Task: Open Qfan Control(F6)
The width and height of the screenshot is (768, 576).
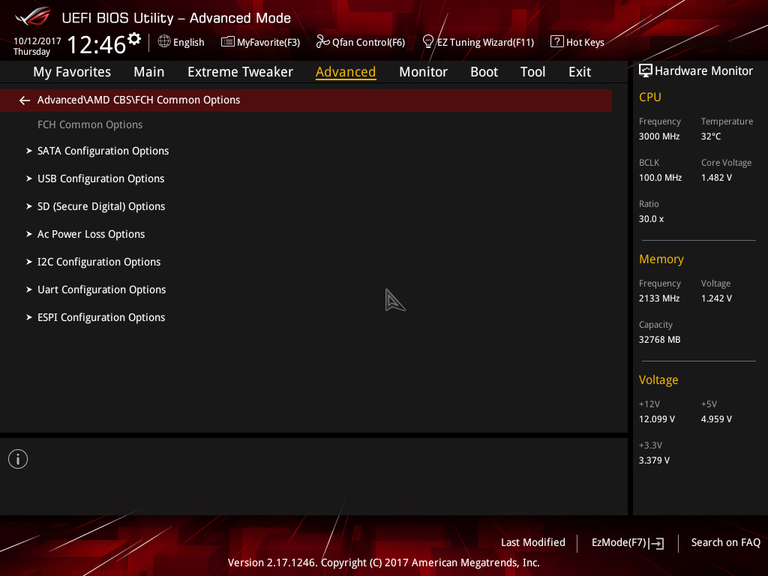Action: pyautogui.click(x=361, y=42)
